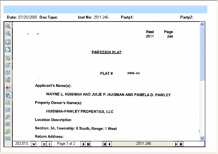Select the green pen freehand tool
Screen dimensions: 218x154
point(8,131)
